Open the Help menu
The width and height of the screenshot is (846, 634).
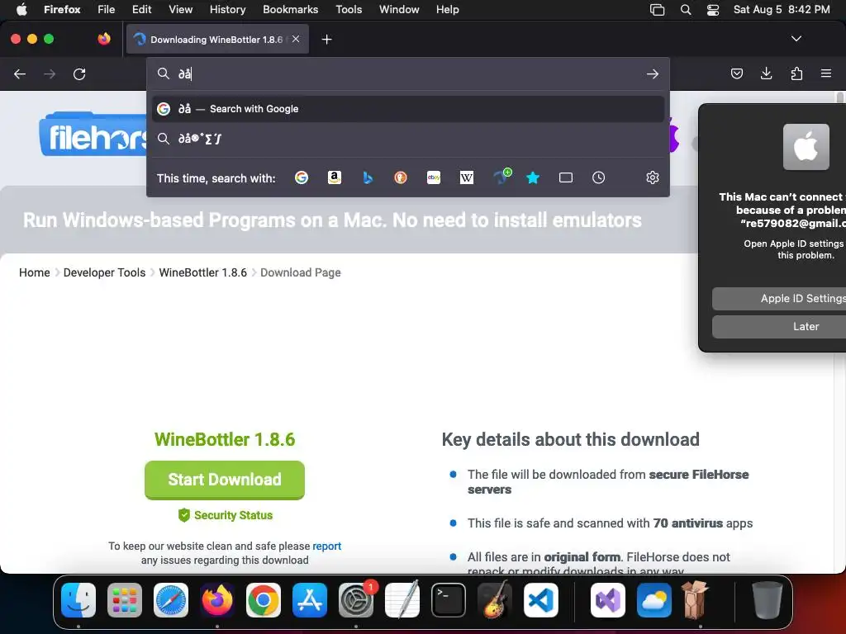point(447,9)
